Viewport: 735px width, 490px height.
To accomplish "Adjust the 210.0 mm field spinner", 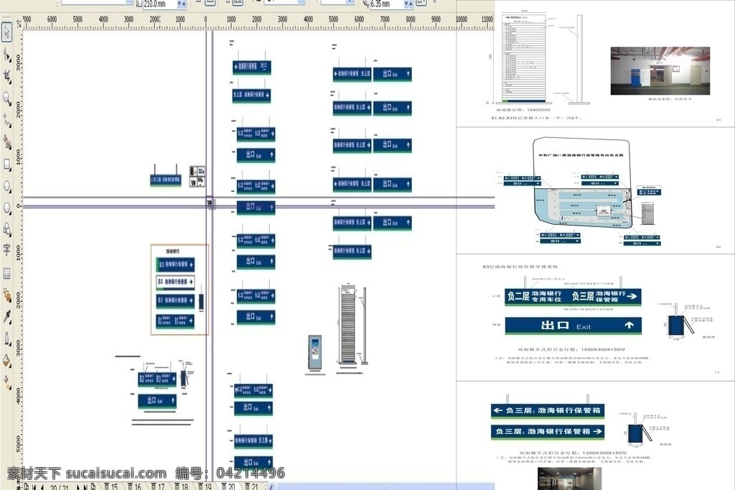I will pyautogui.click(x=182, y=4).
